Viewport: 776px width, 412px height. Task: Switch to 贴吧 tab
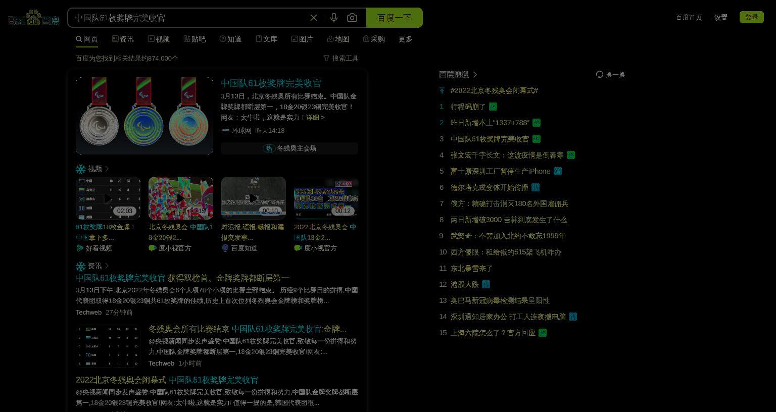point(195,39)
